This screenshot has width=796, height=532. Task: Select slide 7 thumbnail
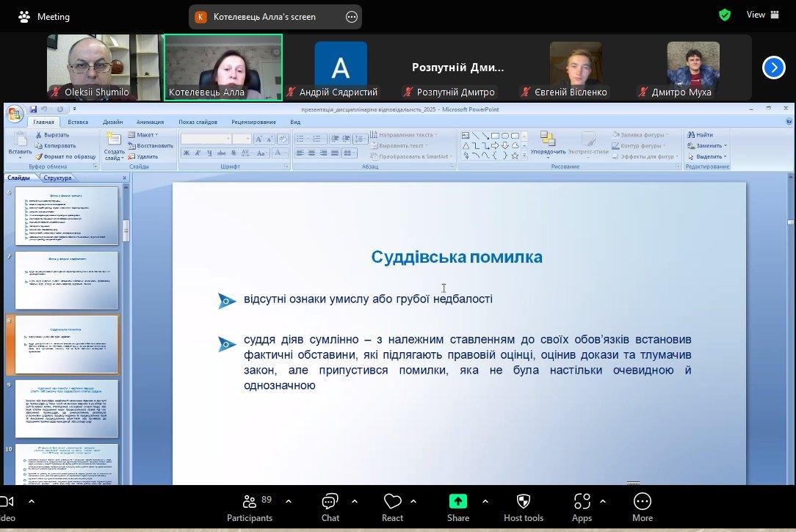tap(67, 280)
